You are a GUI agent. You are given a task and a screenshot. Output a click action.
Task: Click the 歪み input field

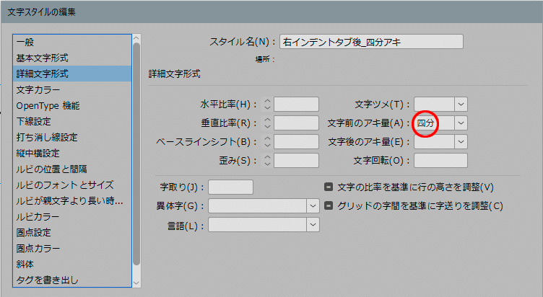coord(296,161)
